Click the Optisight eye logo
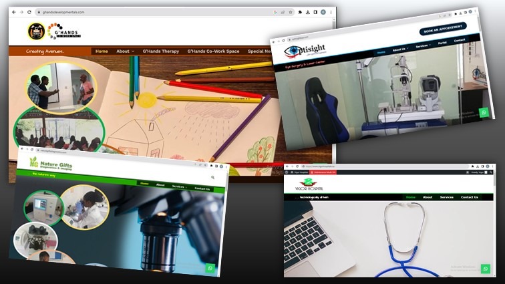This screenshot has width=505, height=284. (305, 51)
